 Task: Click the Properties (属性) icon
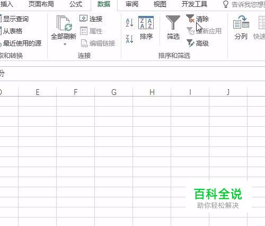(x=84, y=31)
